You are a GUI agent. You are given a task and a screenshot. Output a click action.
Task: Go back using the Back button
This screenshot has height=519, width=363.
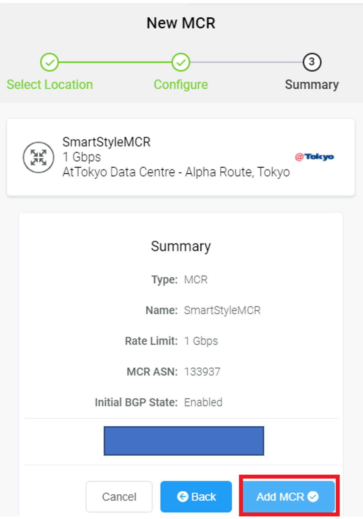(x=196, y=497)
